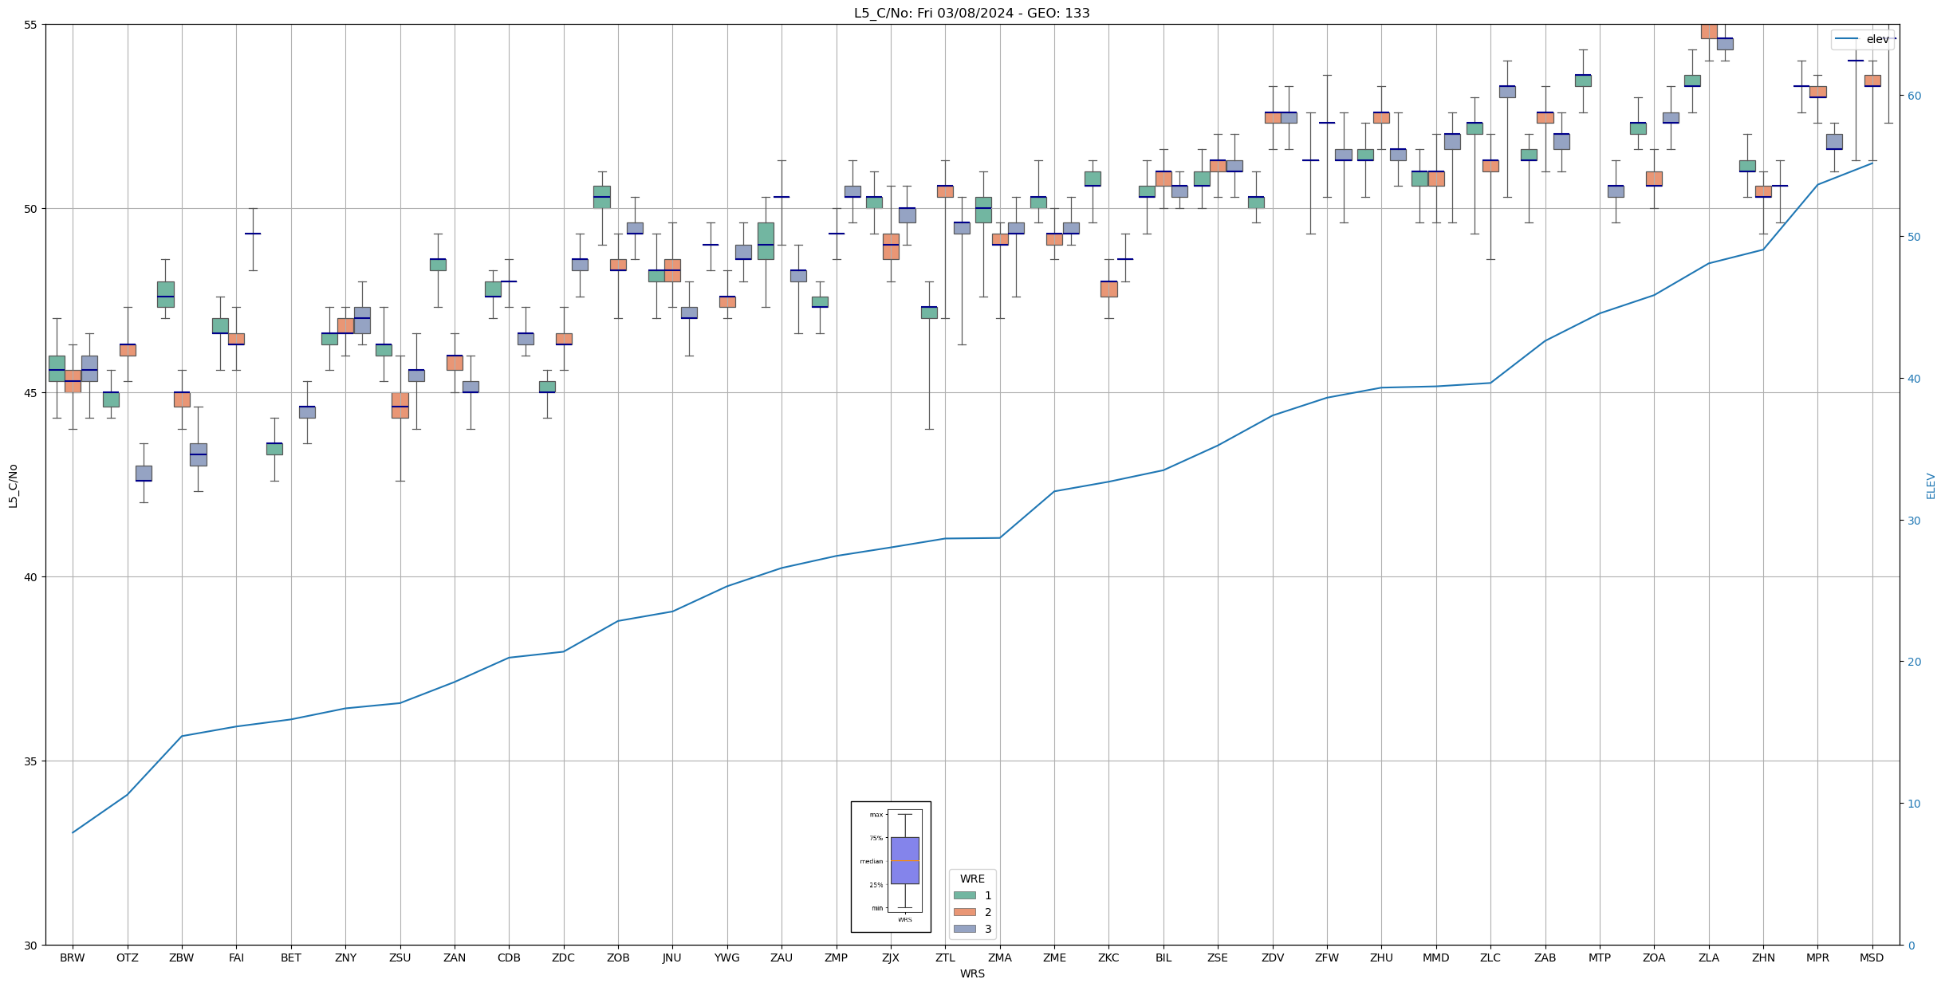Click the blue-gray WRE 3 legend swatch

[x=964, y=929]
